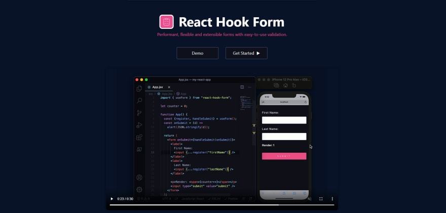The image size is (446, 213).
Task: Click the 'let counter = 0;' code line
Action: pos(174,106)
